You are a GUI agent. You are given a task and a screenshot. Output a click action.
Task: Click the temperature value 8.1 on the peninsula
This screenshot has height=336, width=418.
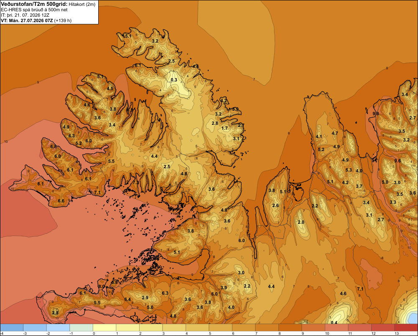point(41,184)
